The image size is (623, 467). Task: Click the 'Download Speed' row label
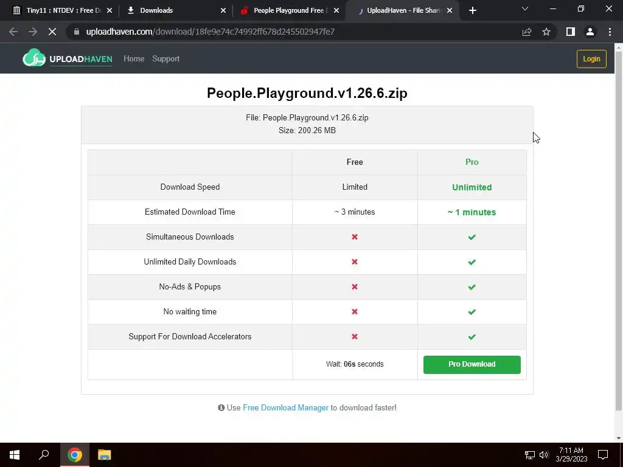click(190, 187)
